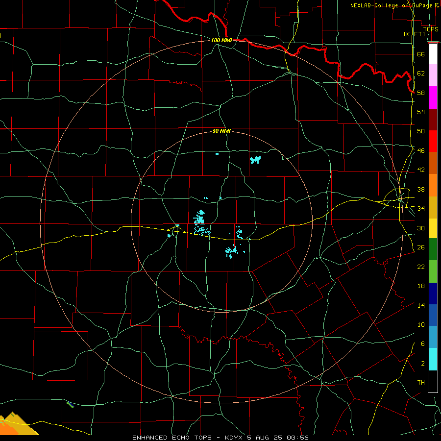Click the "14" legend value
441x441 pixels.
[421, 305]
